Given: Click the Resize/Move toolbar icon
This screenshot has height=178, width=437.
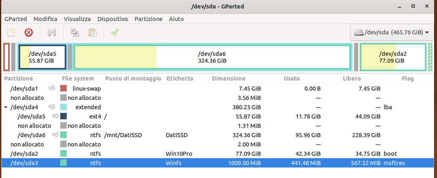Looking at the screenshot, I should (x=52, y=33).
